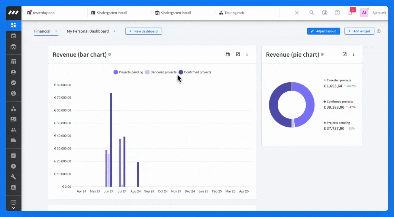Open the calendar icon in the sidebar

pyautogui.click(x=13, y=36)
